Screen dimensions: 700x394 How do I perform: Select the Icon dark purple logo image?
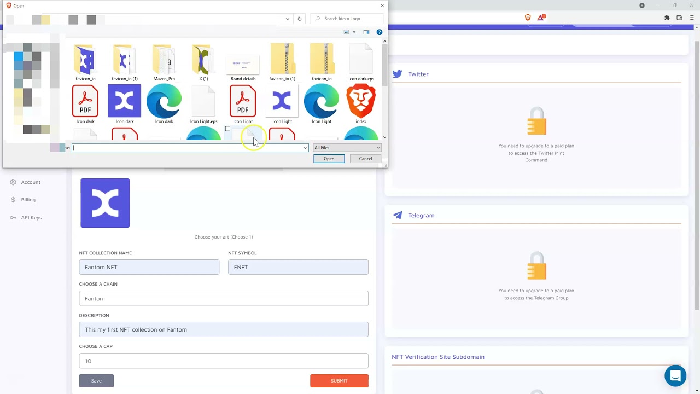(125, 105)
